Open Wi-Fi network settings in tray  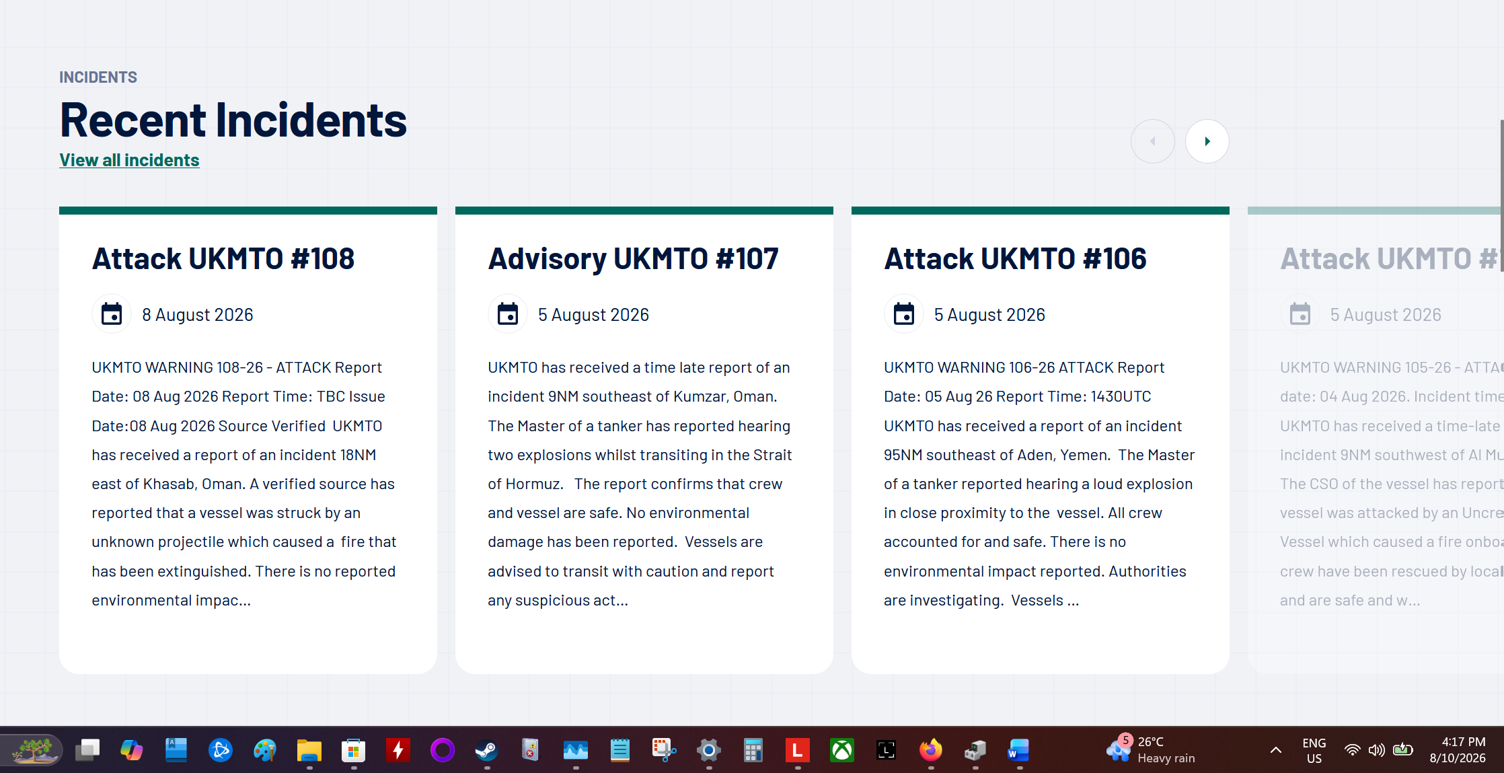click(1352, 750)
